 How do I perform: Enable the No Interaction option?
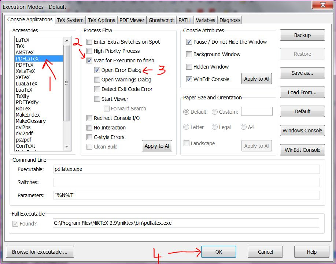tap(89, 128)
